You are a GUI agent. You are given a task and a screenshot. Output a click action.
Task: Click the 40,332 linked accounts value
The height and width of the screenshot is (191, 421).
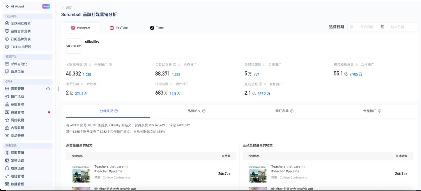click(x=74, y=74)
